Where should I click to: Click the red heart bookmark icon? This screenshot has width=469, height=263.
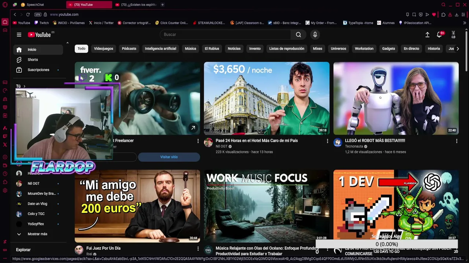click(x=434, y=15)
